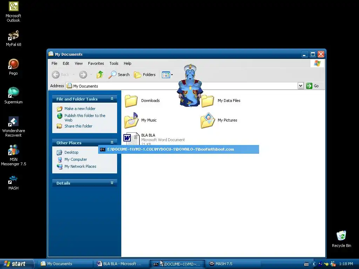Click the wizard hat tray icon
This screenshot has width=359, height=269.
pyautogui.click(x=320, y=264)
